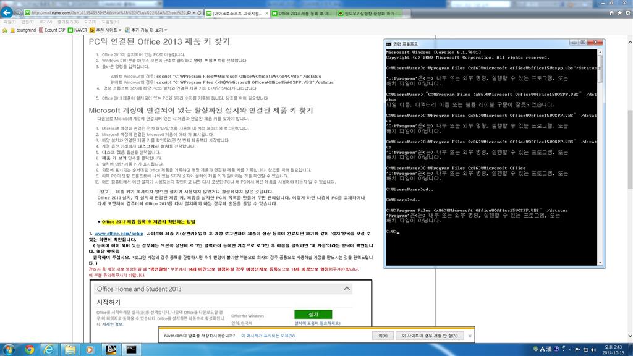The image size is (633, 356).
Task: Open the browser Home icon
Action: [611, 13]
